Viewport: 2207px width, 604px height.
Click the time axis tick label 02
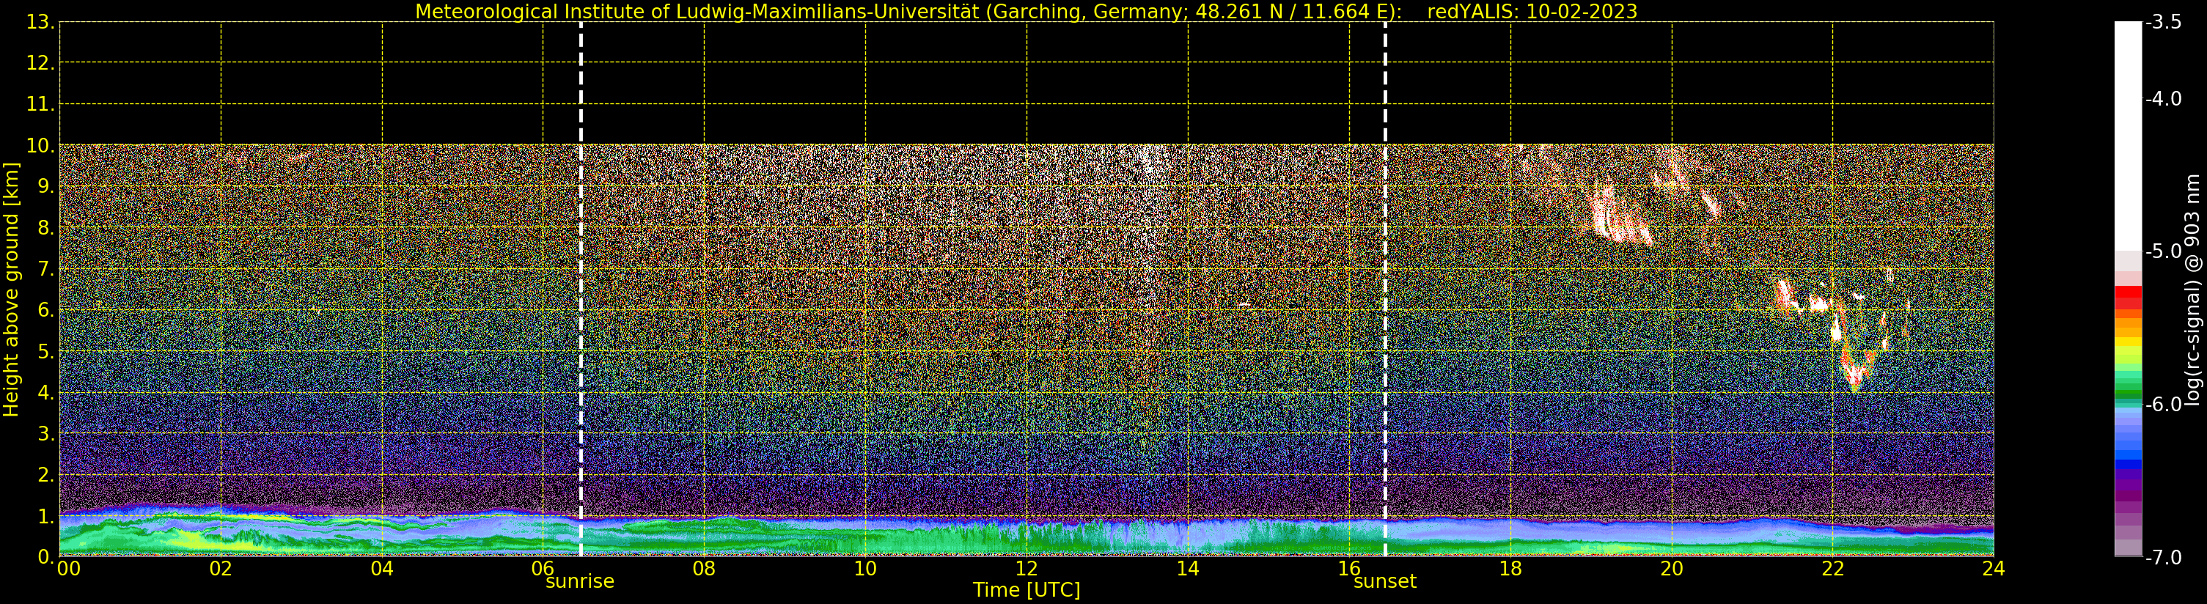(x=221, y=569)
